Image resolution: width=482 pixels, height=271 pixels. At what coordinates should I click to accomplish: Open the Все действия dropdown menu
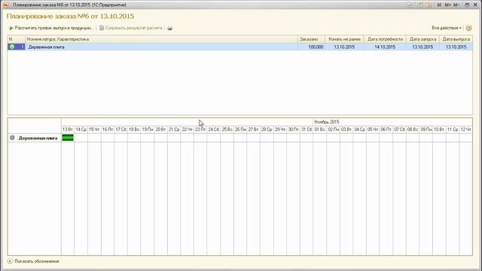[x=447, y=28]
